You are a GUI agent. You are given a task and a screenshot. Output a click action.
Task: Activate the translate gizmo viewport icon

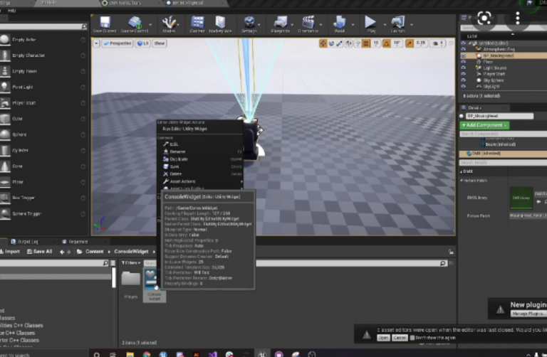(x=323, y=43)
